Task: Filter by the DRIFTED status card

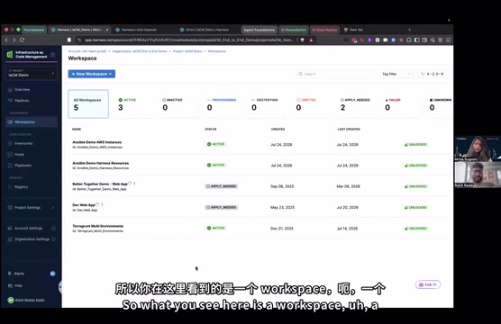Action: [x=311, y=104]
